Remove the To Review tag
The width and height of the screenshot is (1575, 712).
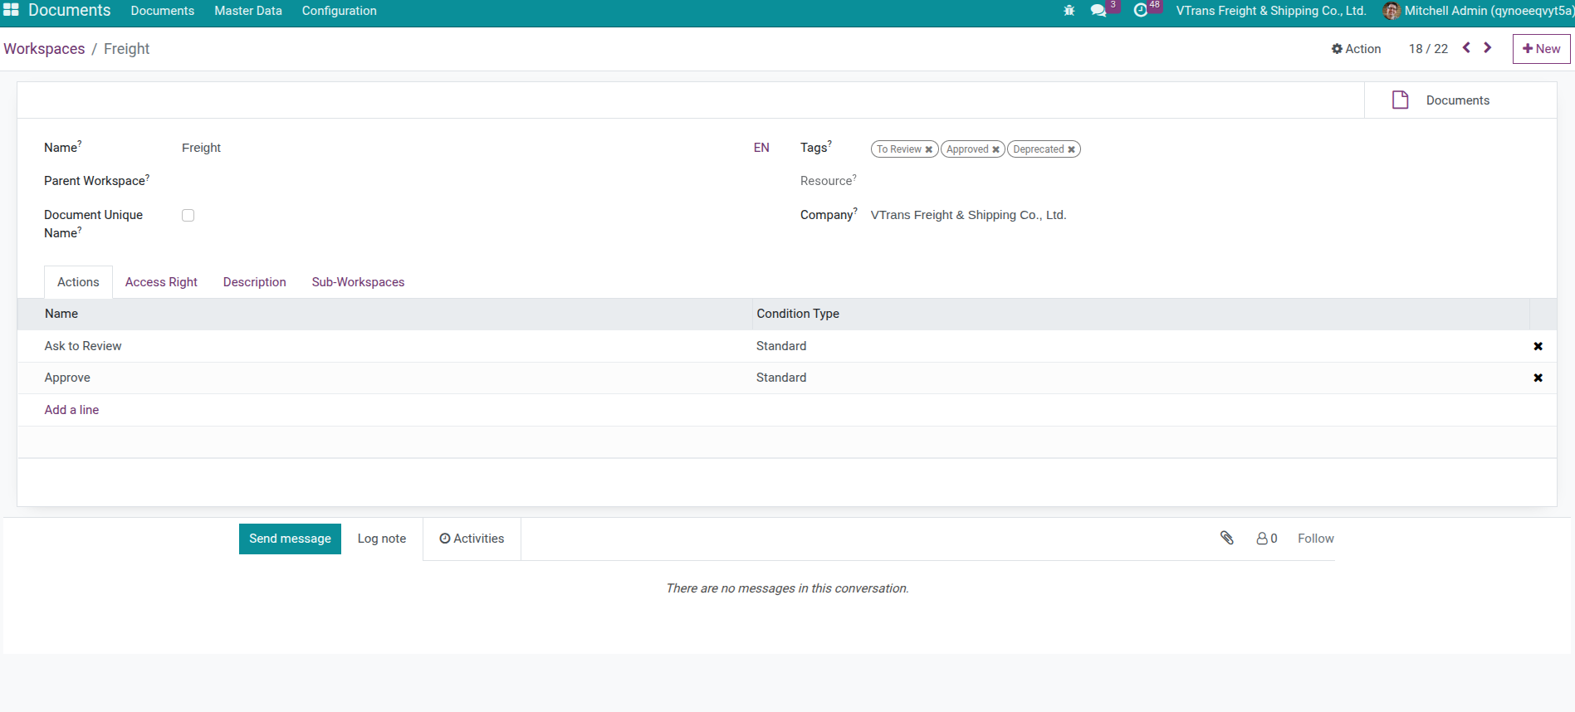pyautogui.click(x=929, y=149)
